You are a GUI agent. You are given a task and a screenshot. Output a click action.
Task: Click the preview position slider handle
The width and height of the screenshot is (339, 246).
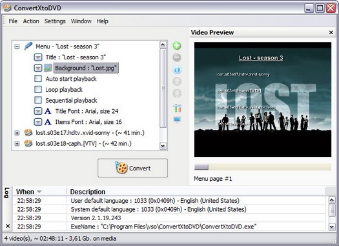201,167
